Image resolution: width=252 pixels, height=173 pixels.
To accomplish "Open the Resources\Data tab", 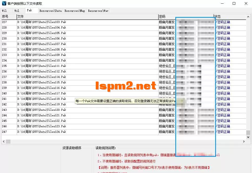I will [x=50, y=10].
